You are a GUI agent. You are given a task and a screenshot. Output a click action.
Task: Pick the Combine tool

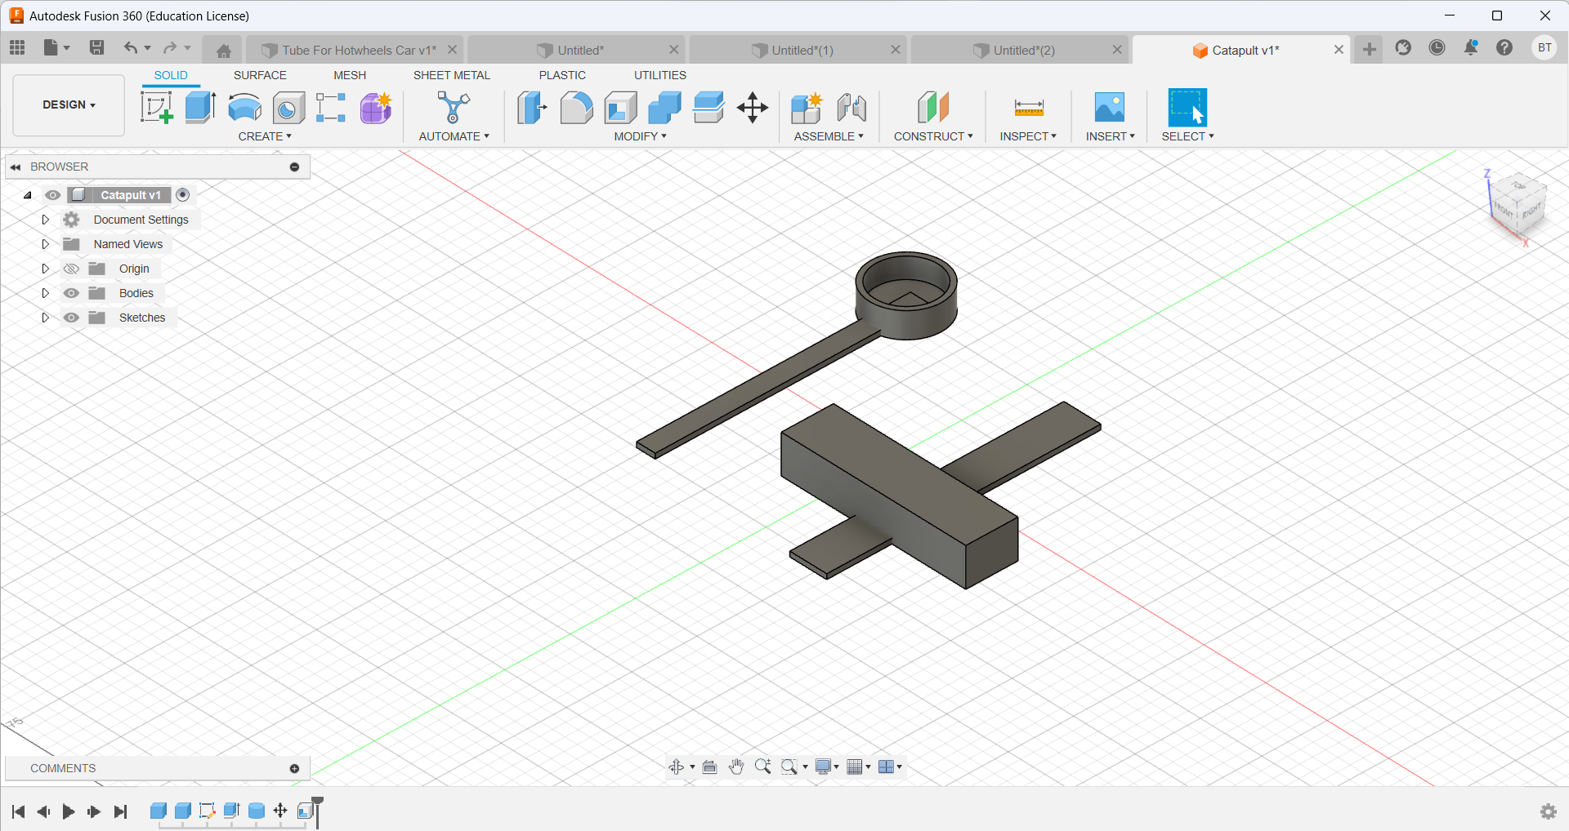[x=664, y=107]
